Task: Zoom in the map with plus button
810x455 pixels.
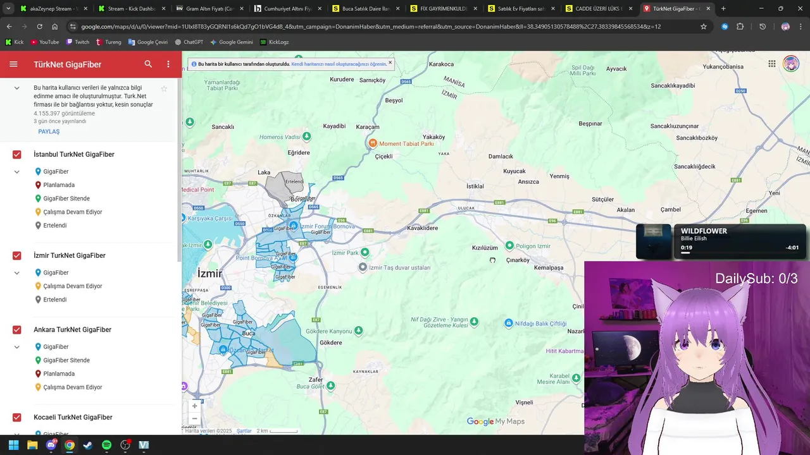Action: coord(194,406)
